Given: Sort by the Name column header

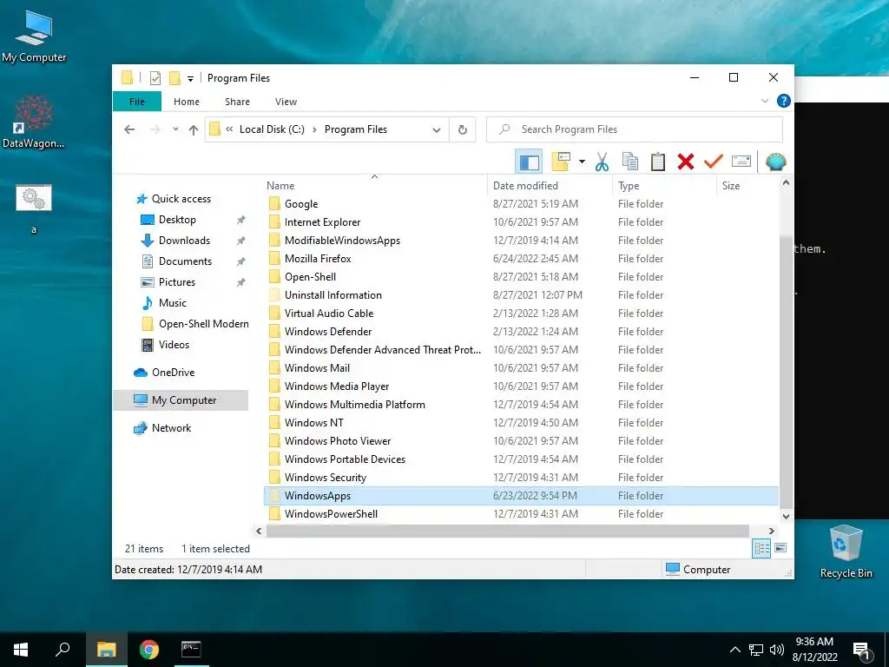Looking at the screenshot, I should 374,186.
